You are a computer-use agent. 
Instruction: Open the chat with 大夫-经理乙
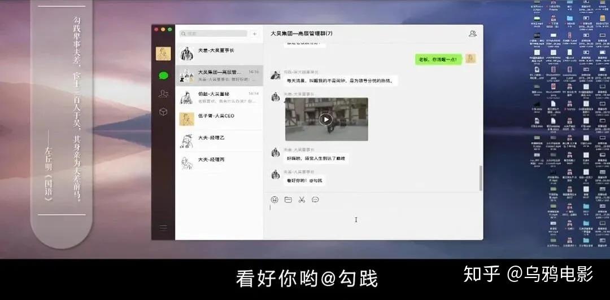point(219,140)
